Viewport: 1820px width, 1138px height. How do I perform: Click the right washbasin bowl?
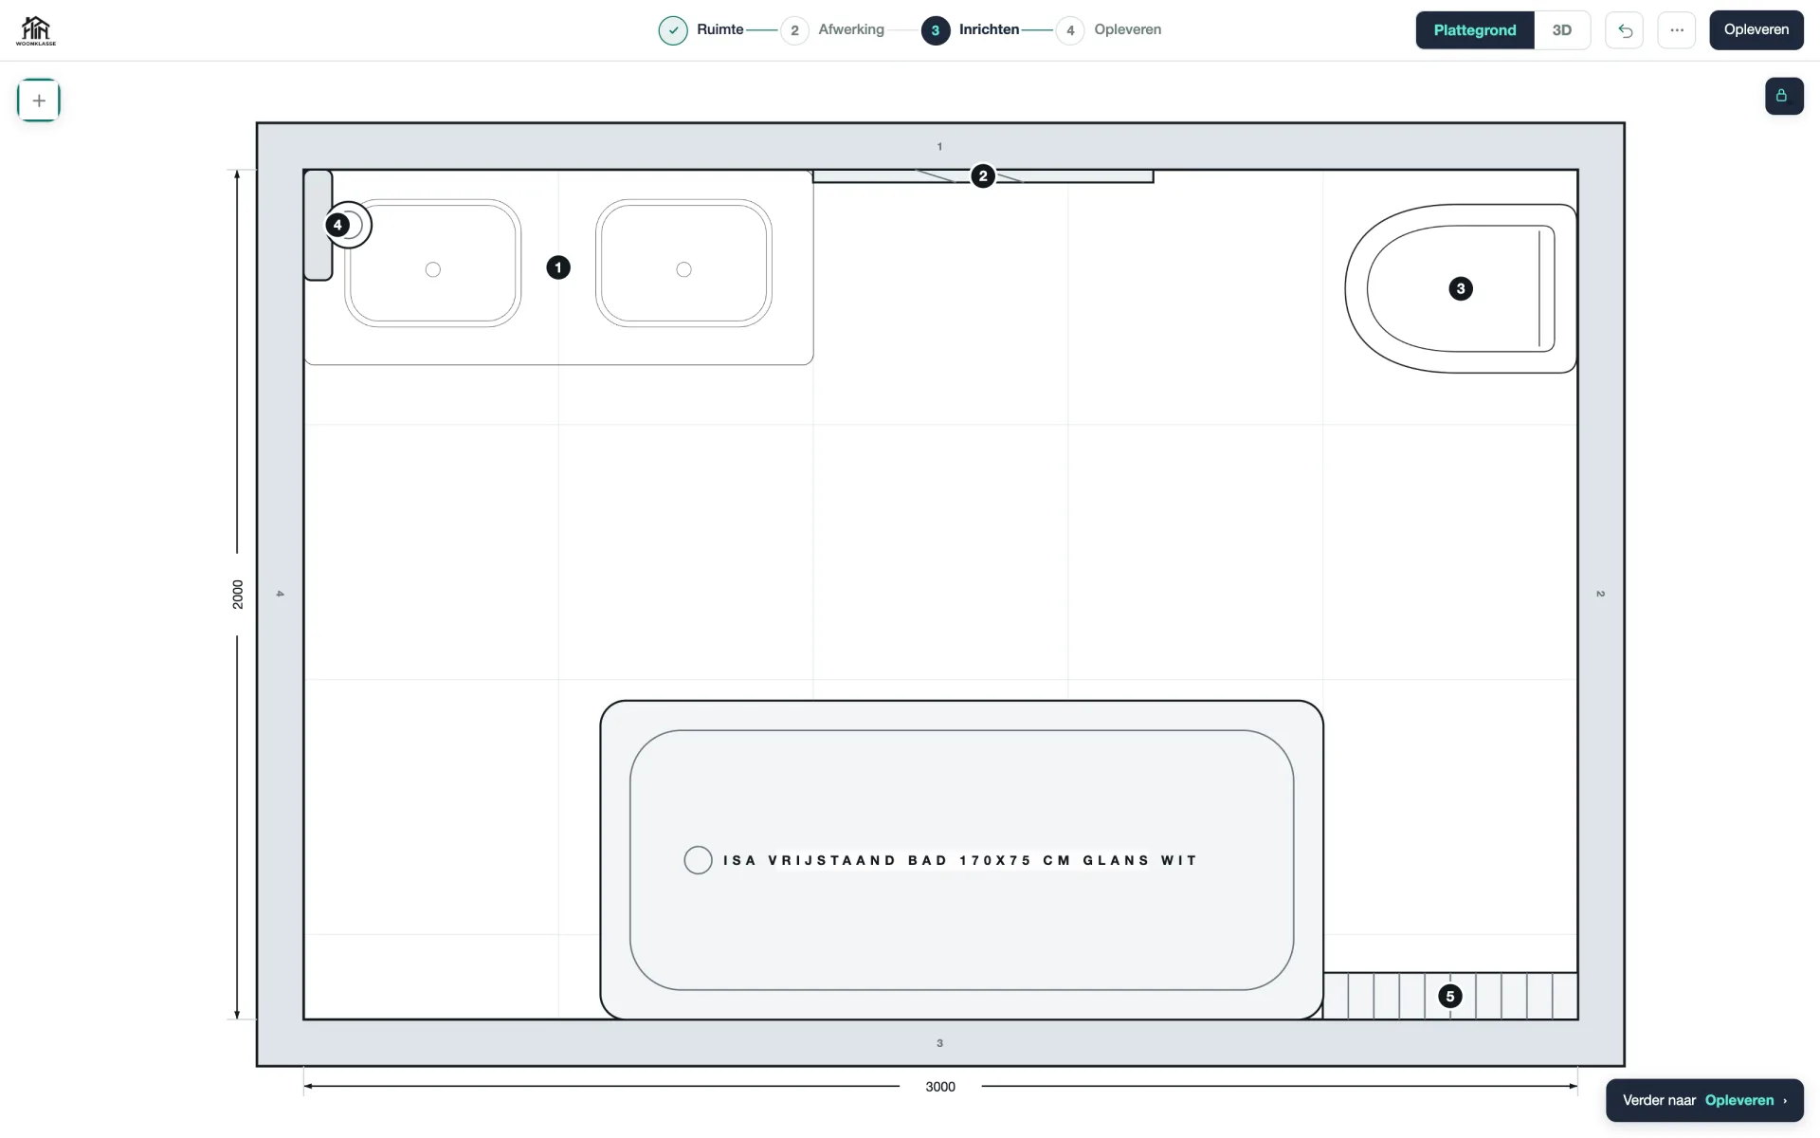683,263
